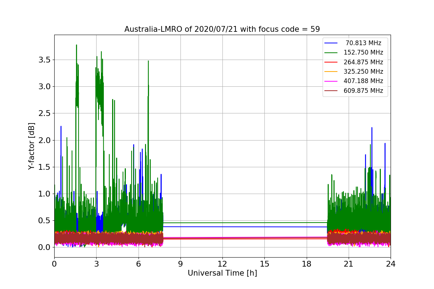The image size is (434, 289).
Task: Click the plot title mentioning Australia-LMRO
Action: pyautogui.click(x=222, y=29)
